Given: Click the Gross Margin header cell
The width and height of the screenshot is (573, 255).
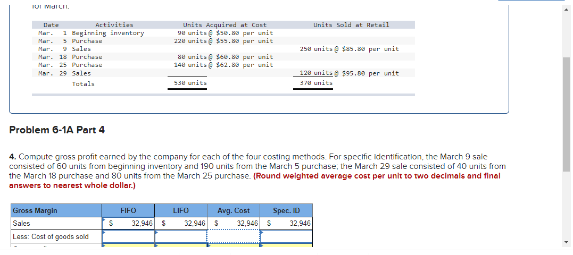Looking at the screenshot, I should click(56, 211).
